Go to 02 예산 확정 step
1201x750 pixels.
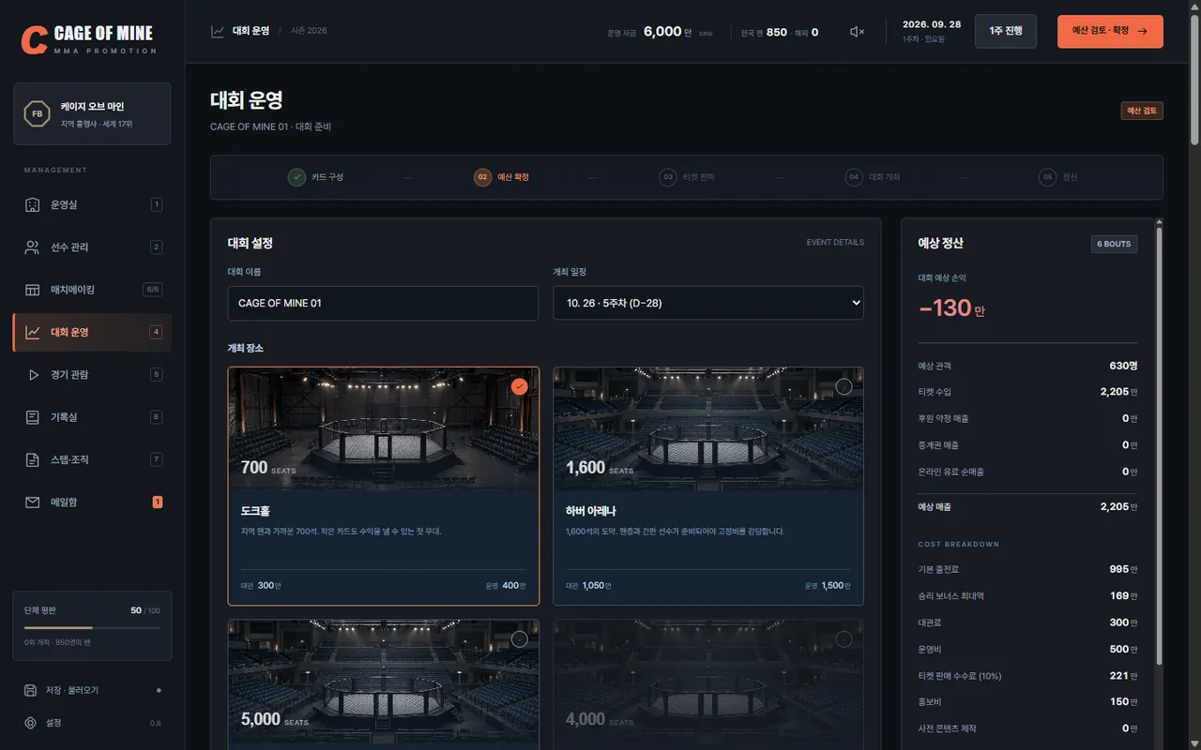click(501, 177)
